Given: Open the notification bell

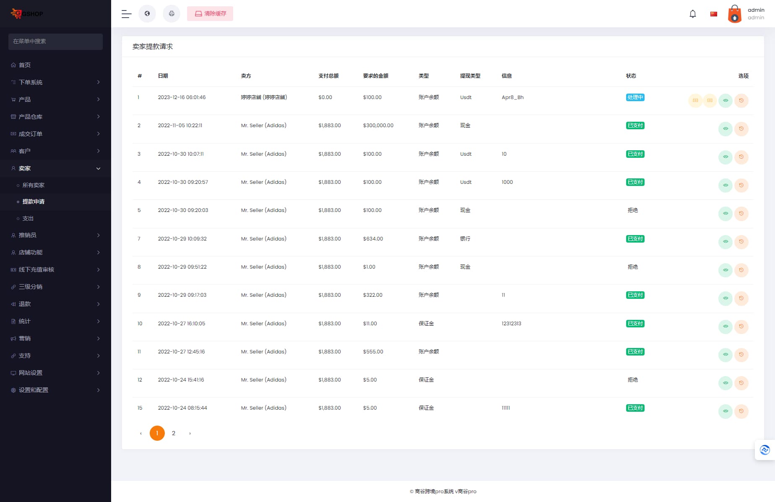Looking at the screenshot, I should tap(692, 14).
